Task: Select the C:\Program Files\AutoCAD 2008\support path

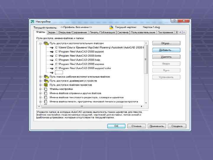Action: (x=80, y=52)
